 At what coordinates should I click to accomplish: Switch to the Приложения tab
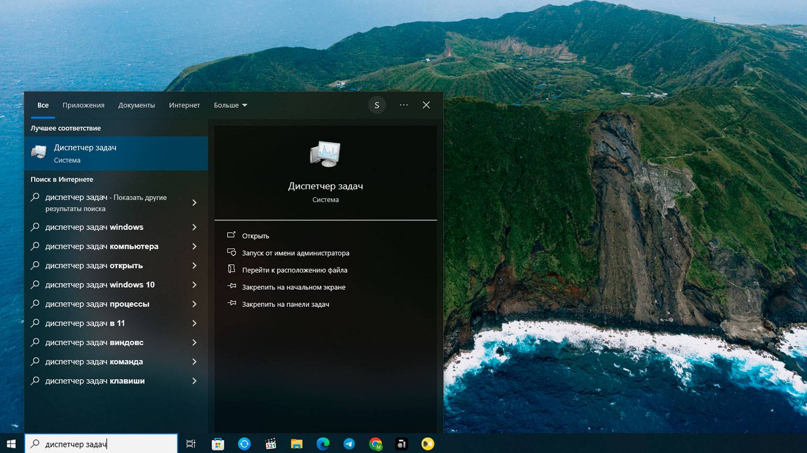point(83,105)
